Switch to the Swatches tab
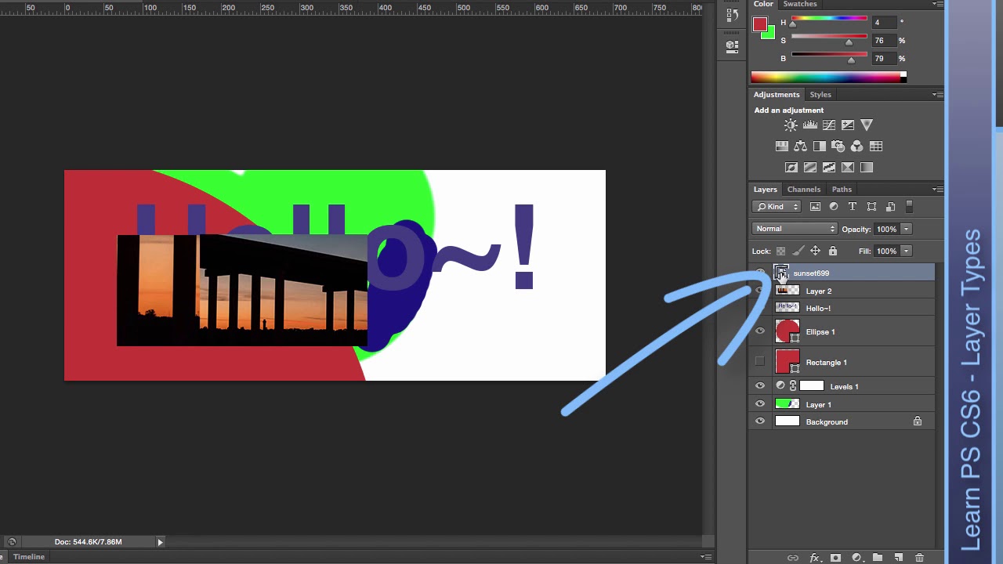The height and width of the screenshot is (564, 1003). pos(800,4)
